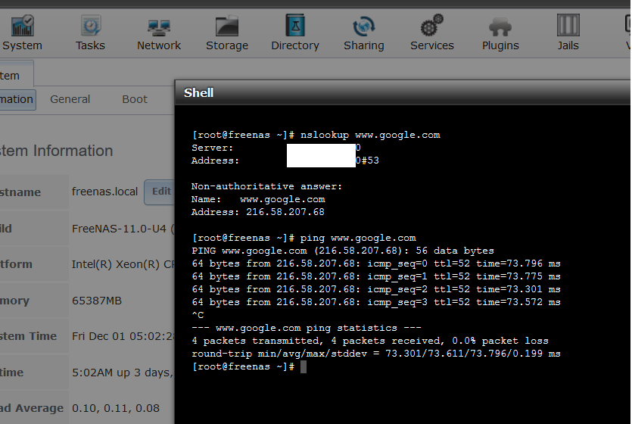Open the Services gear icon
Screen dimensions: 632x424
pos(431,26)
